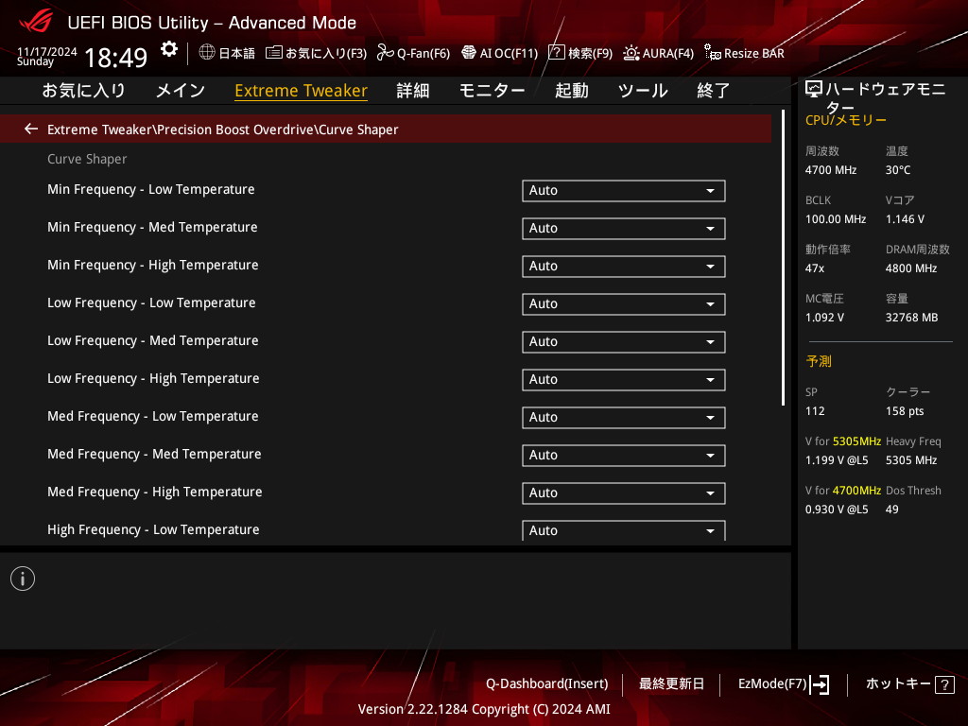This screenshot has width=968, height=726.
Task: Click the hotkey question mark box
Action: point(944,684)
